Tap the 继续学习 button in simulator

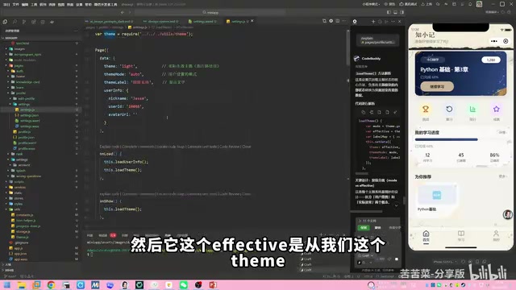point(437,86)
